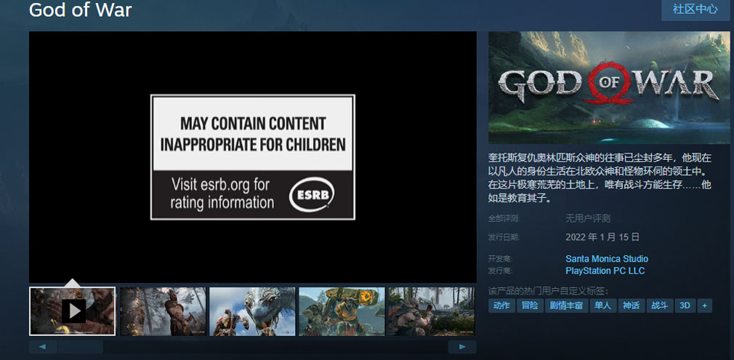This screenshot has width=734, height=360.
Task: Click the 发行商 label
Action: coord(501,271)
